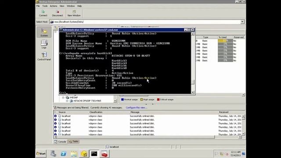Switch to the Tasks tab
The width and height of the screenshot is (281, 158).
tap(73, 141)
